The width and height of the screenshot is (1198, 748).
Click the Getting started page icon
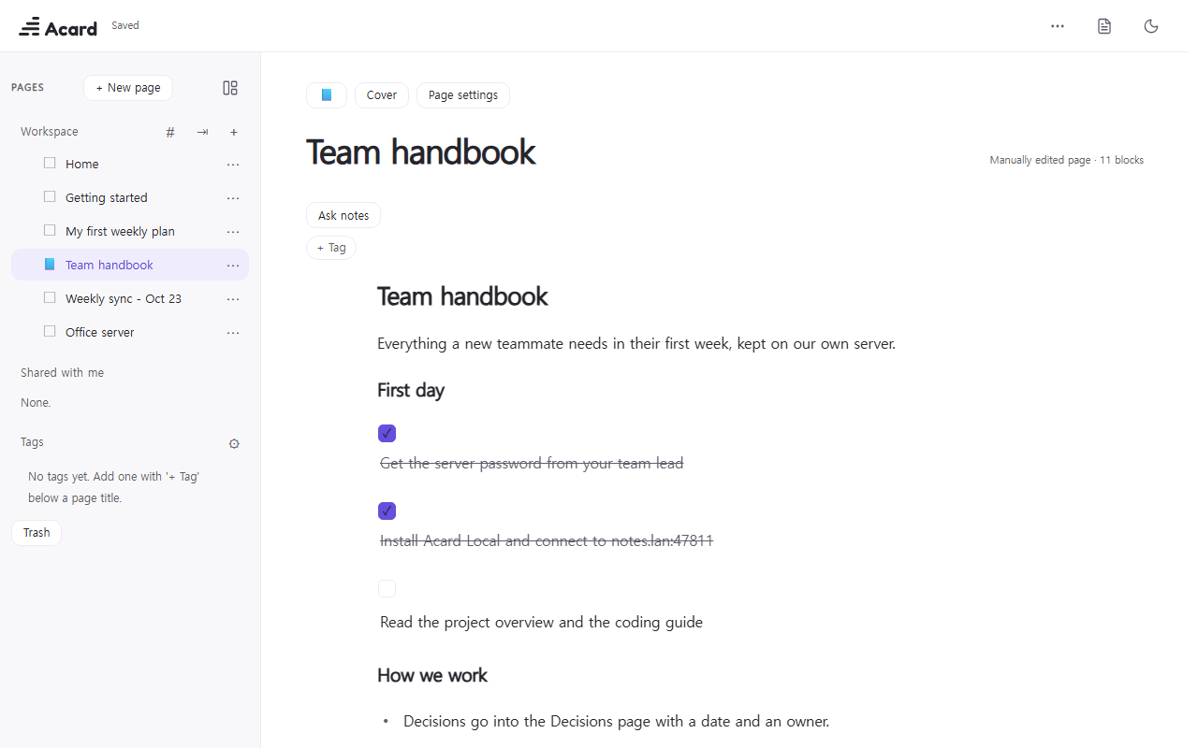tap(50, 197)
